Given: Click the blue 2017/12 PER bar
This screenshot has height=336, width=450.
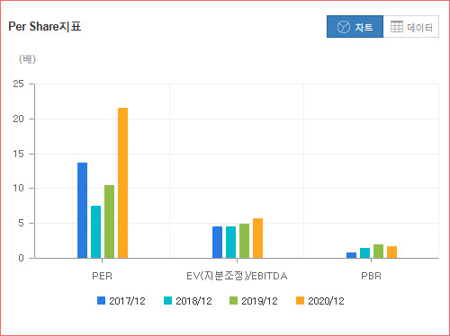Looking at the screenshot, I should pyautogui.click(x=82, y=210).
